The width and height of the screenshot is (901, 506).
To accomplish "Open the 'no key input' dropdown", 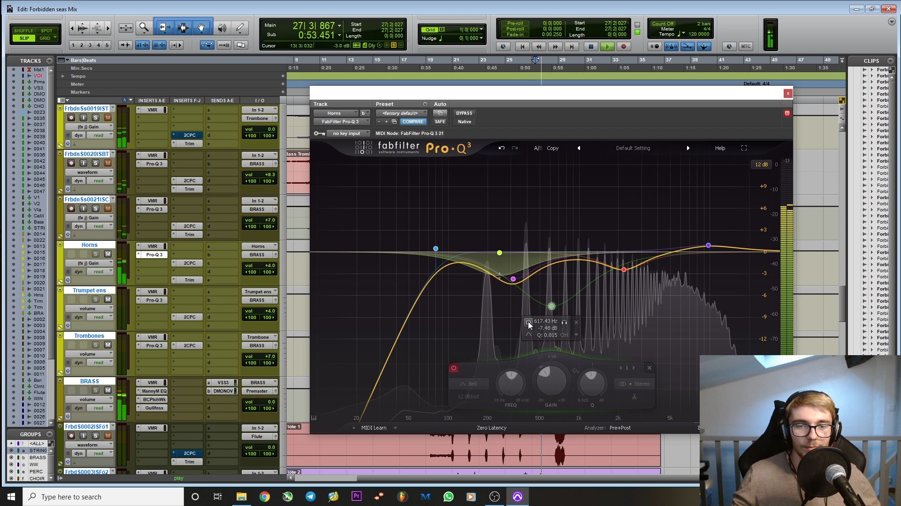I will point(348,133).
